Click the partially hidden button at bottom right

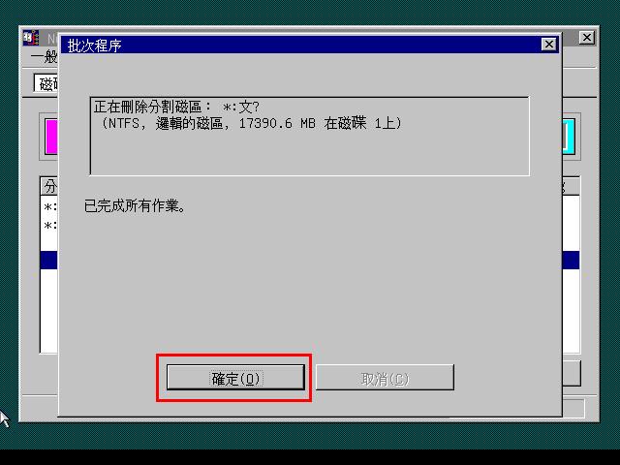coord(572,373)
